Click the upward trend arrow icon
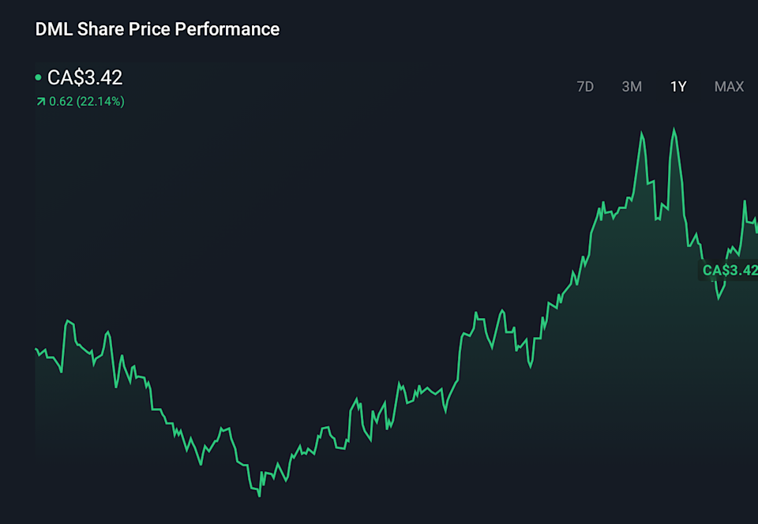Screen dimensions: 758x524 coord(40,101)
